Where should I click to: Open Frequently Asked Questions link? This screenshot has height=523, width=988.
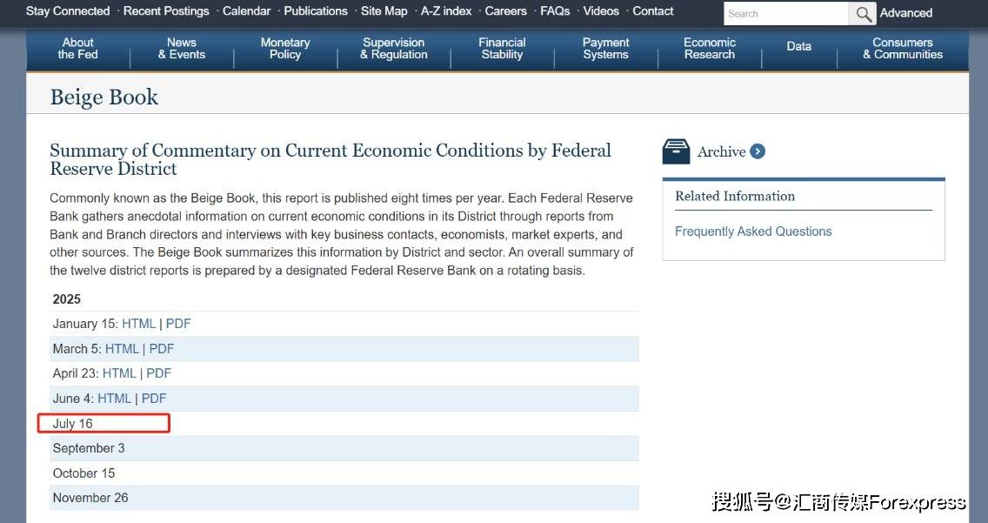[x=753, y=231]
